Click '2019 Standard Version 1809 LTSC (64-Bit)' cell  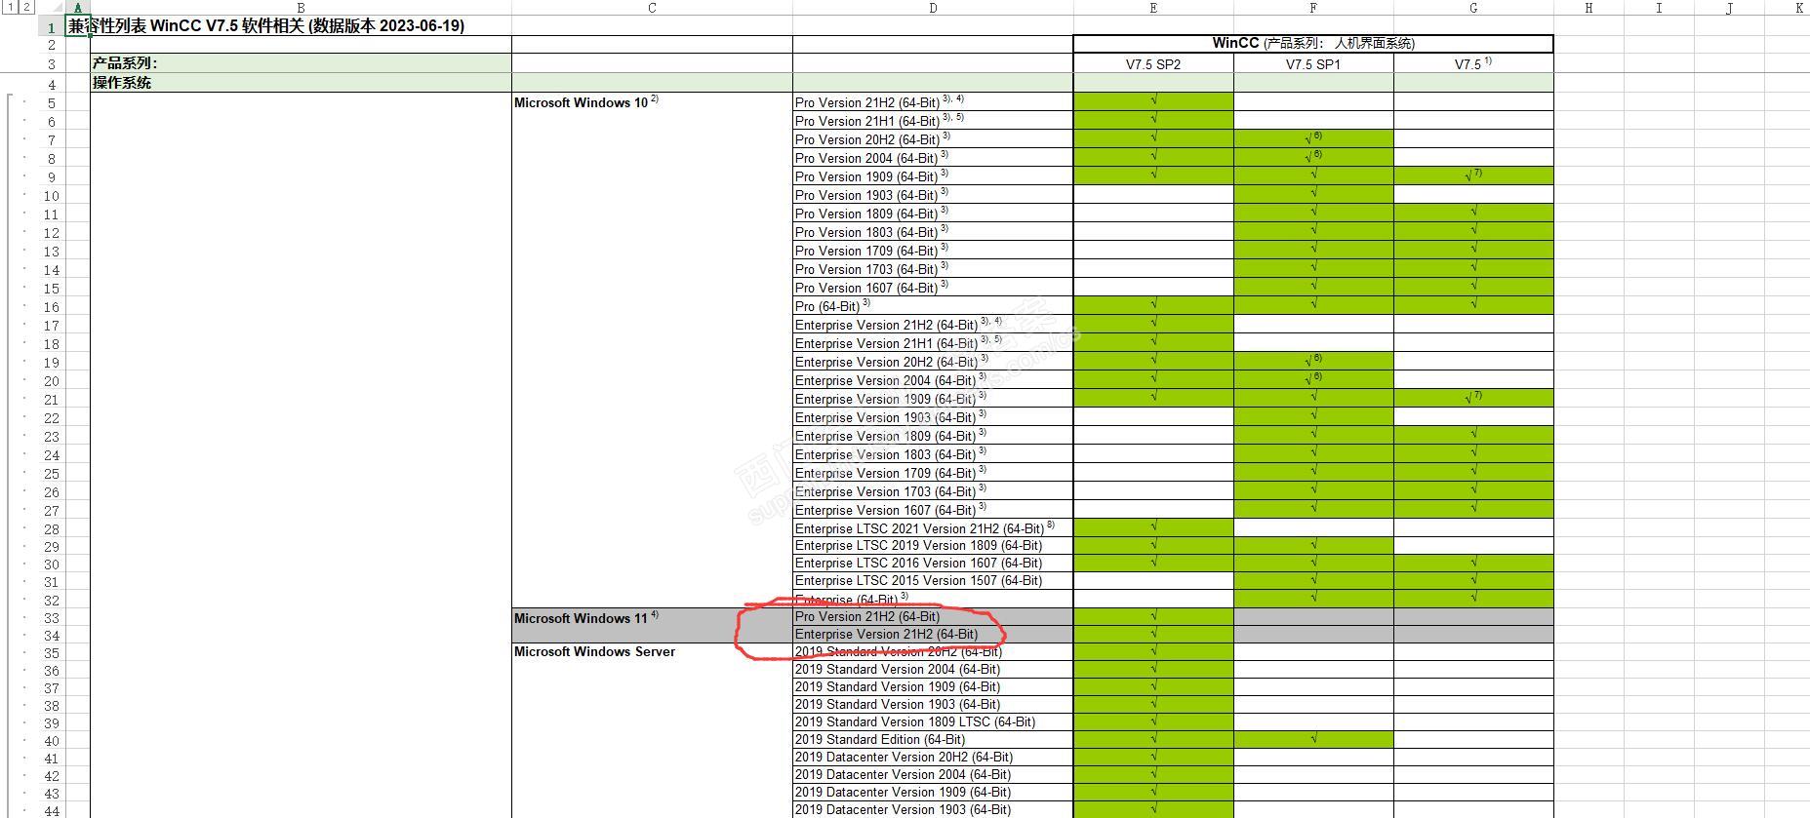933,722
